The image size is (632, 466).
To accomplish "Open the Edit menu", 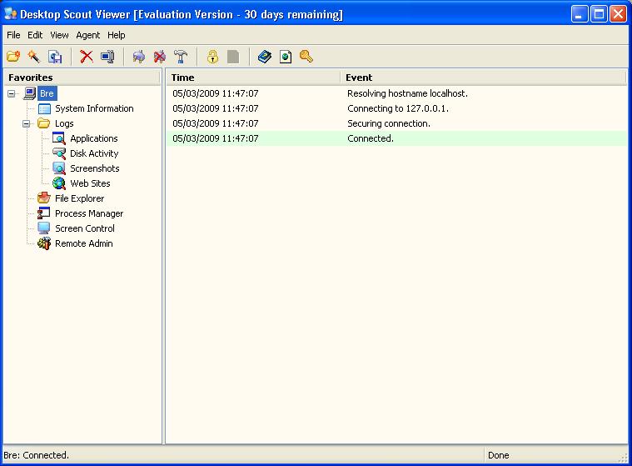I will pos(35,35).
